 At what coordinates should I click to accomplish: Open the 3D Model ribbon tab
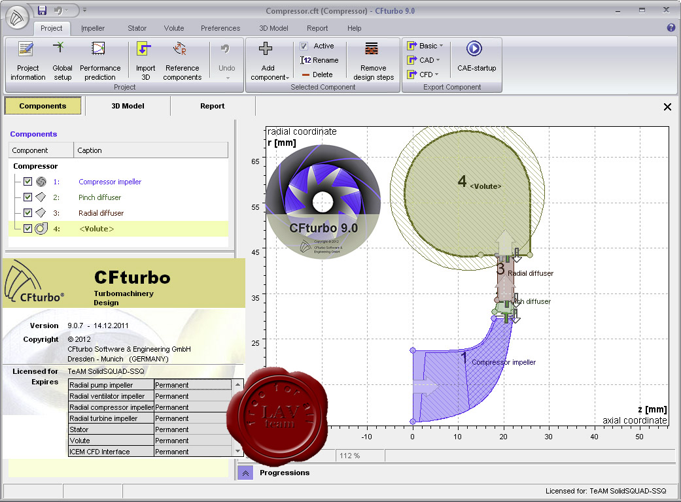[273, 28]
